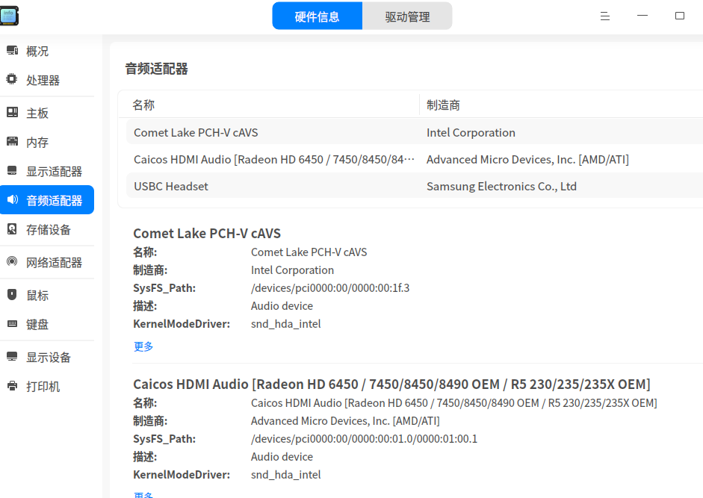Open the hamburger main menu
This screenshot has width=703, height=498.
[605, 16]
